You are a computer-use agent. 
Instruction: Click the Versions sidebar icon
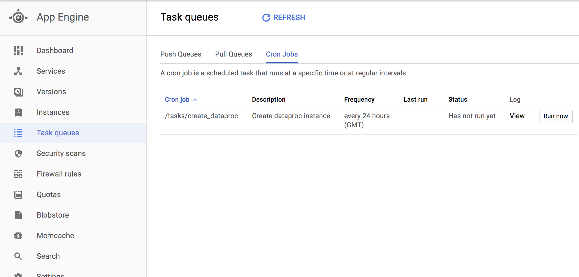tap(18, 92)
